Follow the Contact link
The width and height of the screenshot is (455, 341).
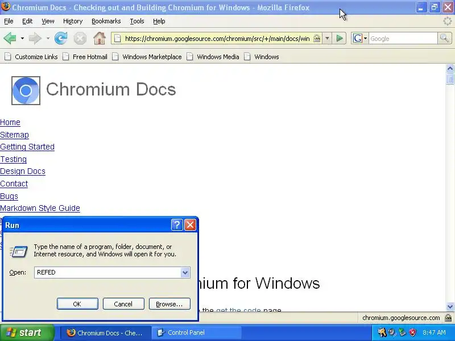click(14, 184)
